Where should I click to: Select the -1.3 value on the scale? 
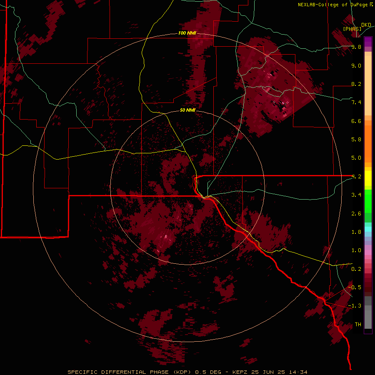click(355, 306)
